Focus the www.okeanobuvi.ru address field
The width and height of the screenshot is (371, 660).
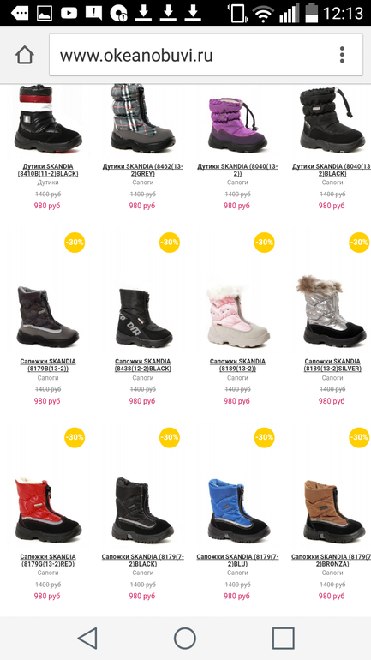tap(206, 55)
